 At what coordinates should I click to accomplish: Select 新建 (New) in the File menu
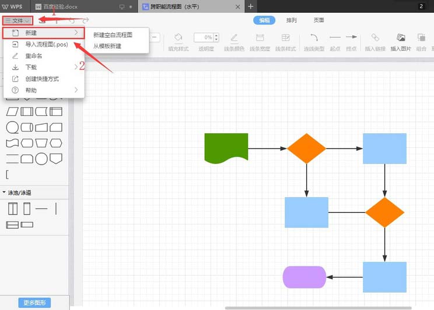point(43,33)
